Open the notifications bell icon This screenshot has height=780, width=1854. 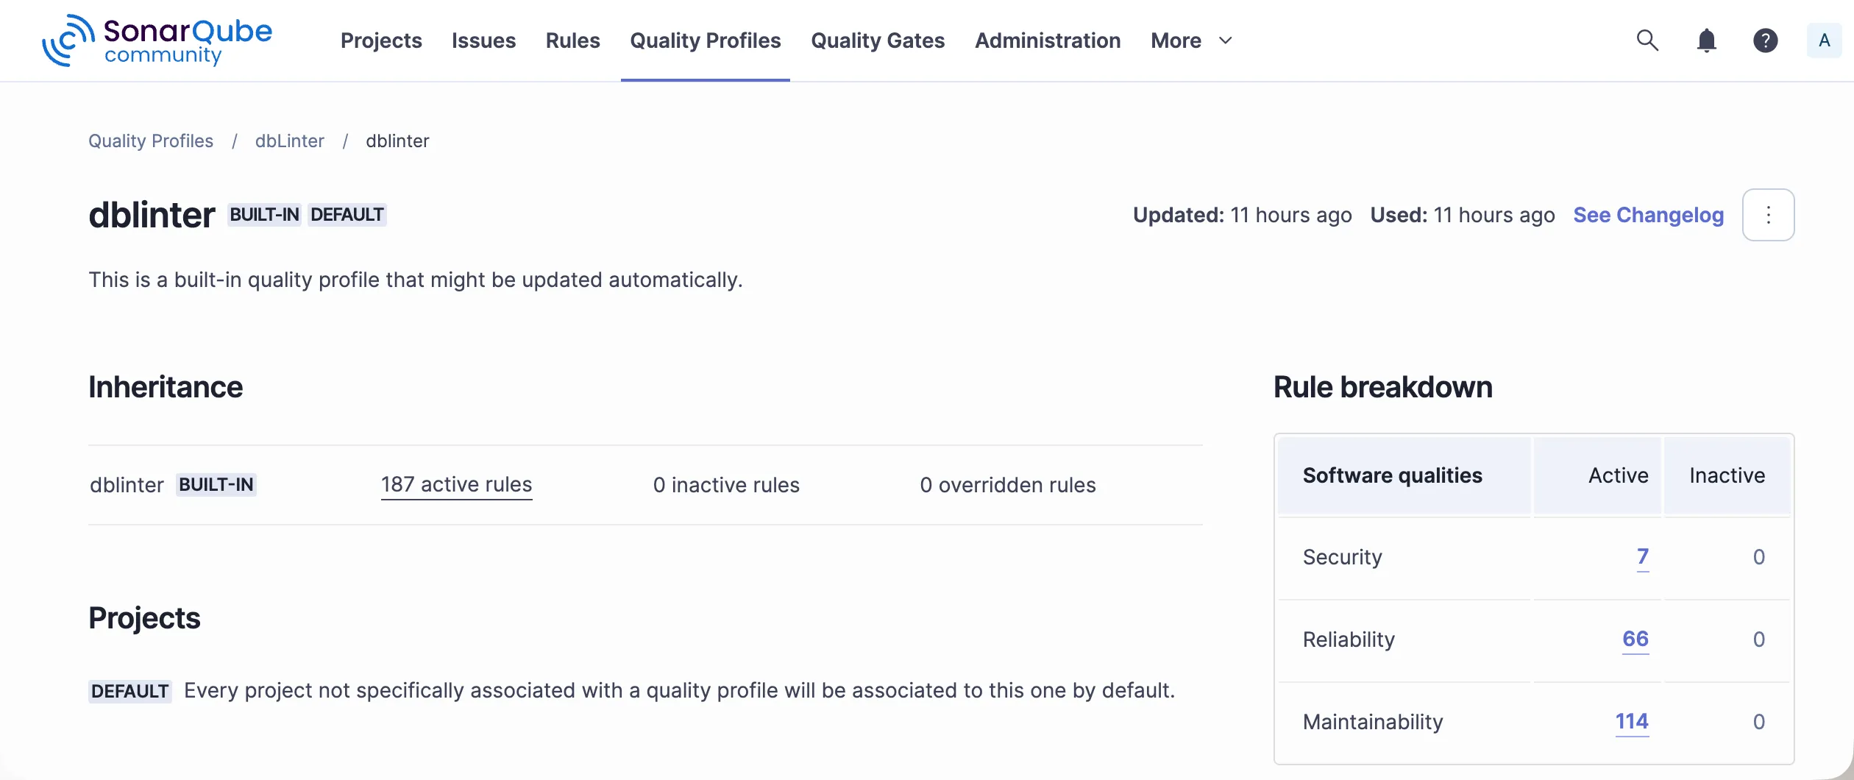click(1706, 40)
